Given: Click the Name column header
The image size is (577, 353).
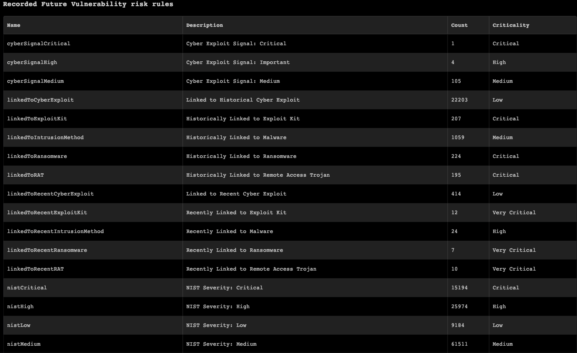Looking at the screenshot, I should [x=14, y=25].
